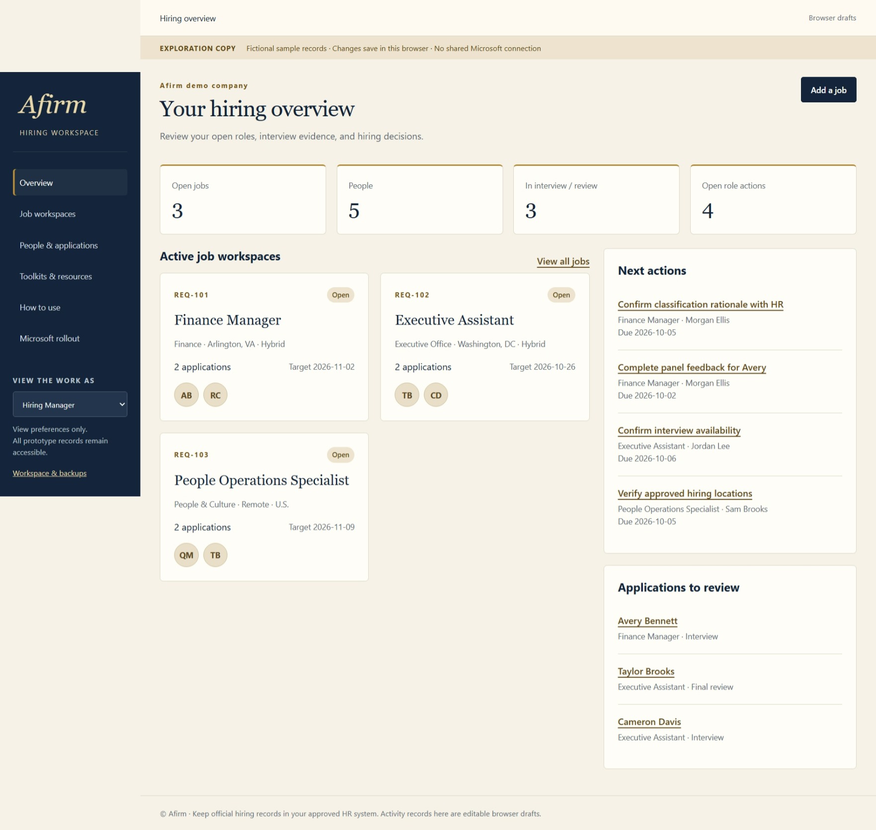Open Job workspaces in sidebar
The image size is (876, 830).
click(70, 214)
